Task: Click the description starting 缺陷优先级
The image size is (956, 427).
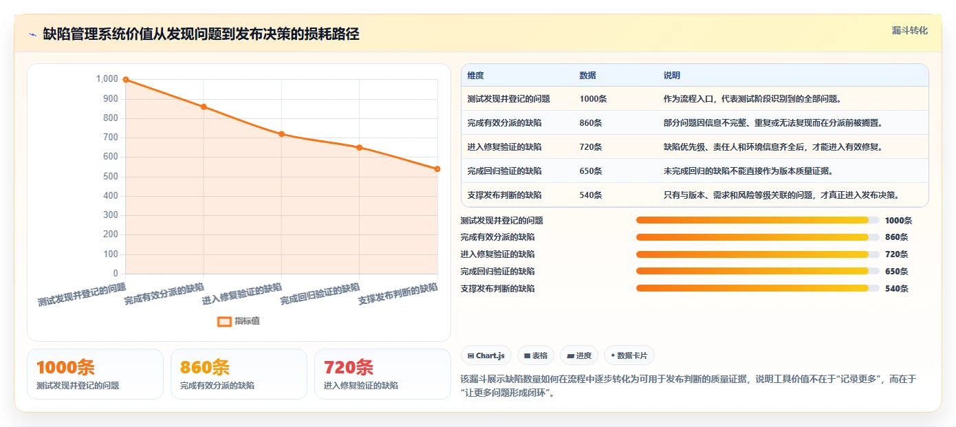Action: [773, 147]
